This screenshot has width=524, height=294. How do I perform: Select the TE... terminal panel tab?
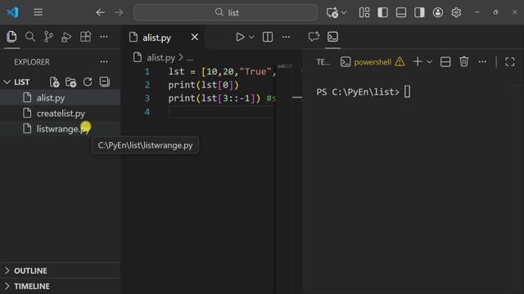point(323,62)
